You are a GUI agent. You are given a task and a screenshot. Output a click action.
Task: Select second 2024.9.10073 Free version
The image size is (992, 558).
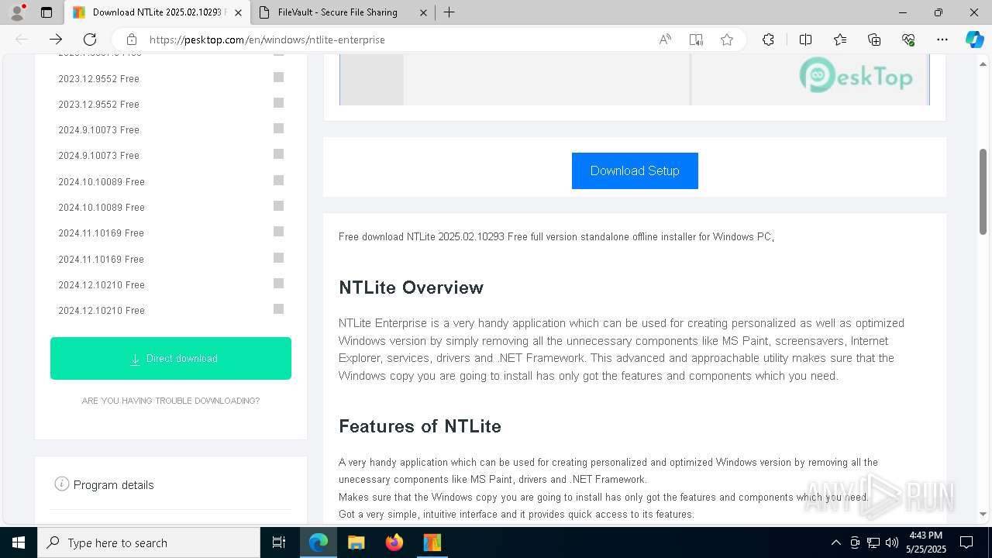[98, 155]
